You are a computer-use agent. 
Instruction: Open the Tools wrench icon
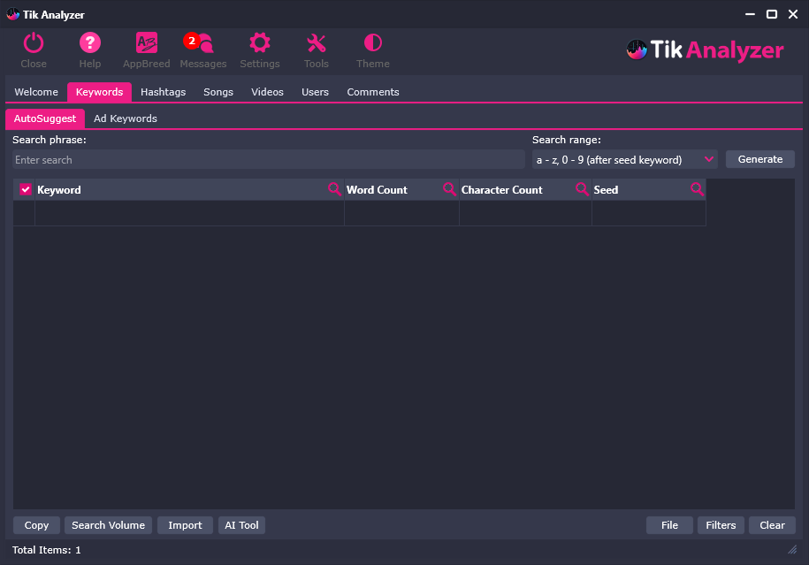click(x=317, y=43)
